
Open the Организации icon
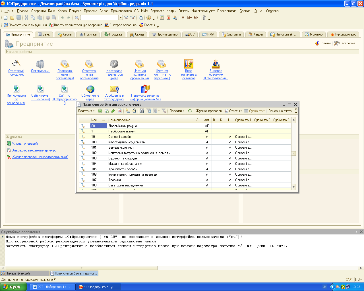coord(40,64)
